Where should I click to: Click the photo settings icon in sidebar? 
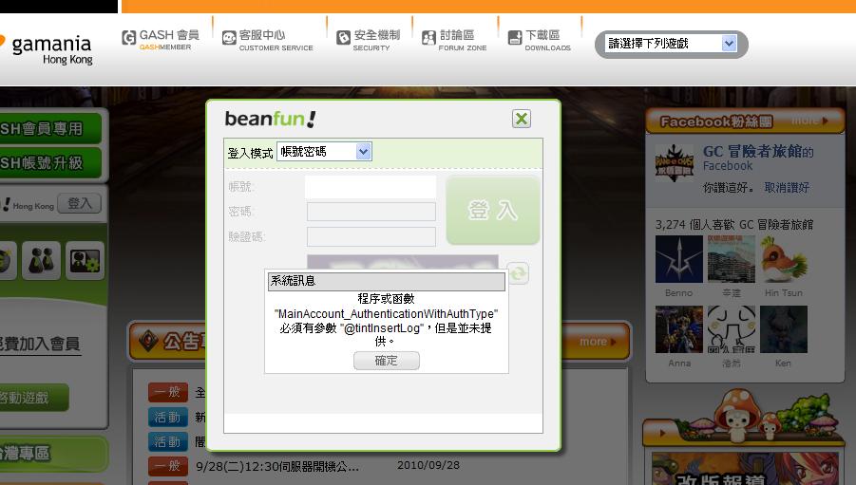click(x=85, y=260)
